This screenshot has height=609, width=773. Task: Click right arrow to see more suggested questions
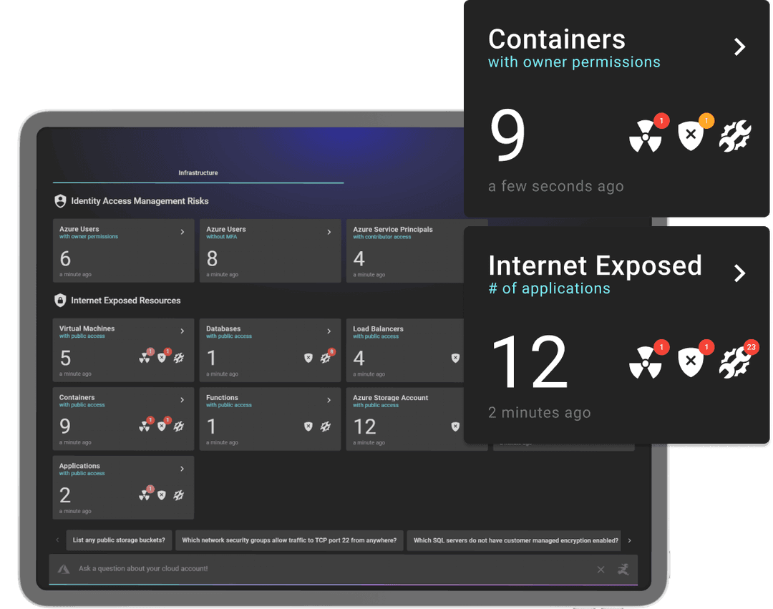[x=629, y=540]
